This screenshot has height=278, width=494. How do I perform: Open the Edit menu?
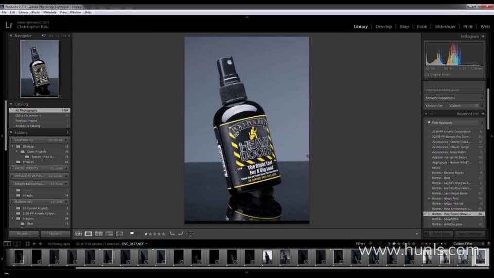(12, 12)
